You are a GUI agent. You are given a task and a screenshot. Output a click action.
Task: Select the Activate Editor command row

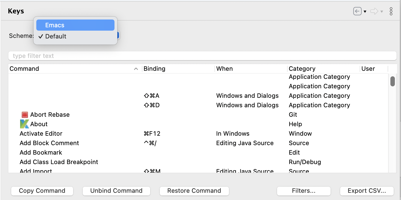pyautogui.click(x=41, y=134)
